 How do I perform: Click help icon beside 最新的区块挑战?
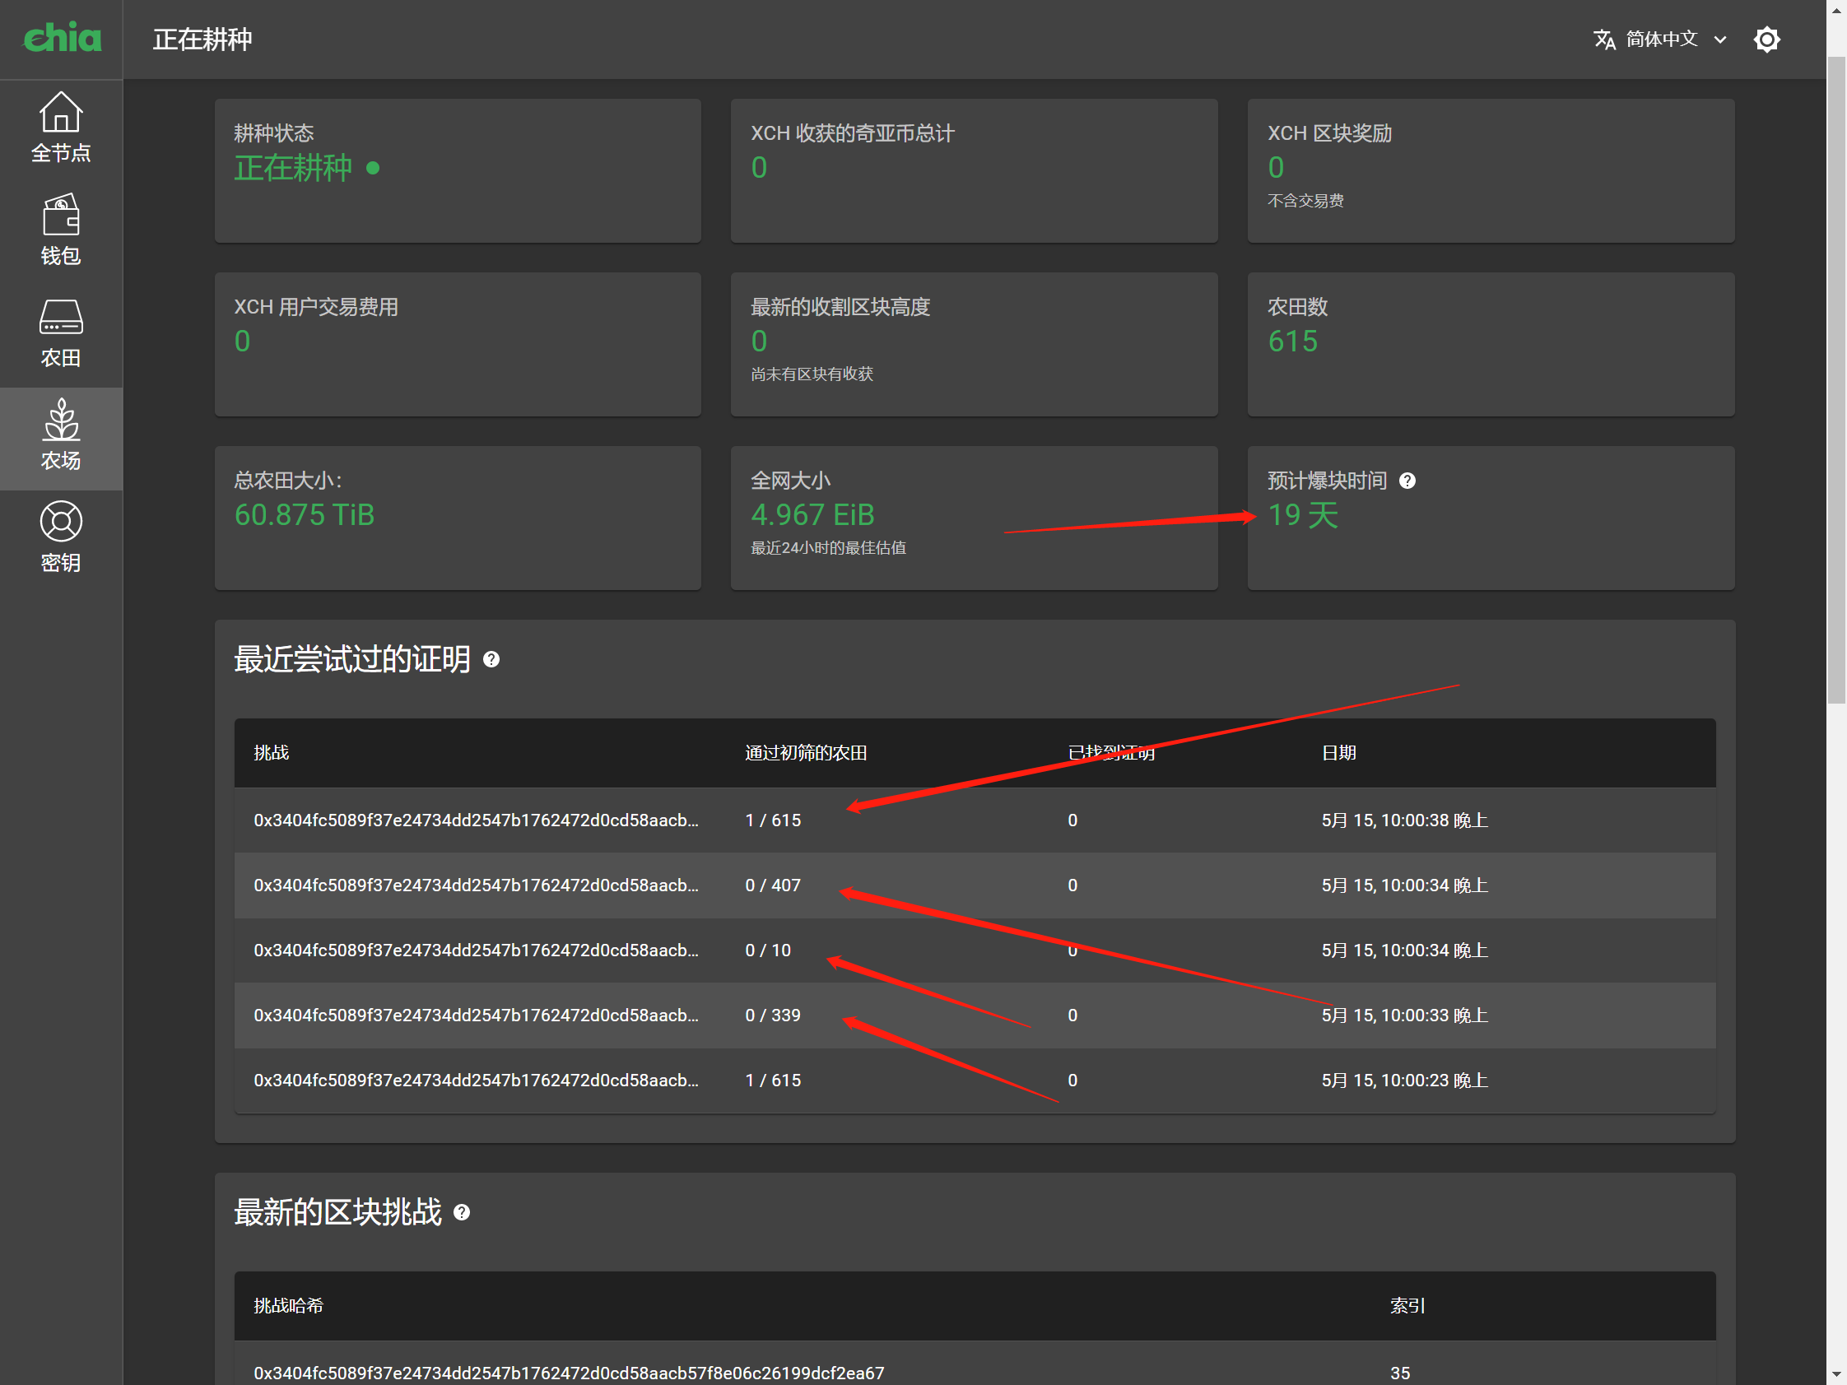tap(462, 1212)
